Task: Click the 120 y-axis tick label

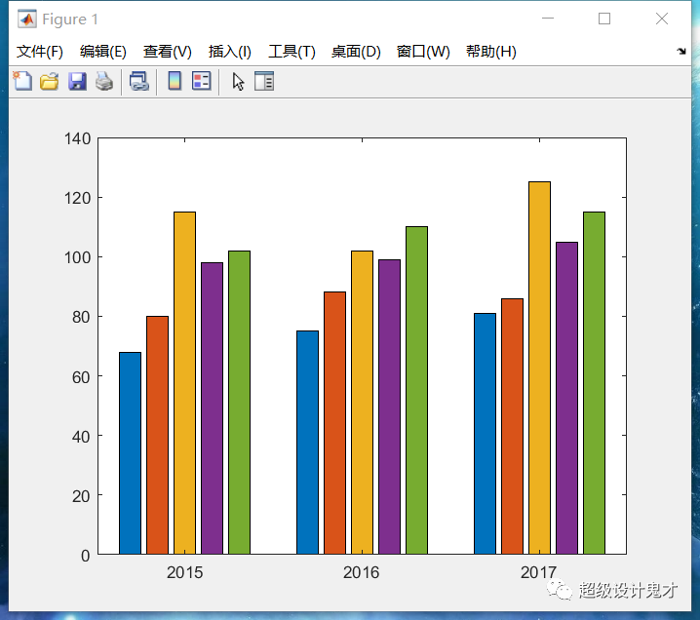Action: pyautogui.click(x=78, y=198)
